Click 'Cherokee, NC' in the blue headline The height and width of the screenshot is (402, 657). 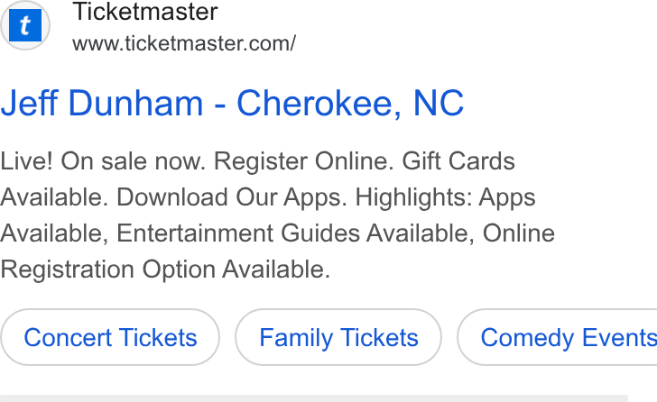[350, 103]
